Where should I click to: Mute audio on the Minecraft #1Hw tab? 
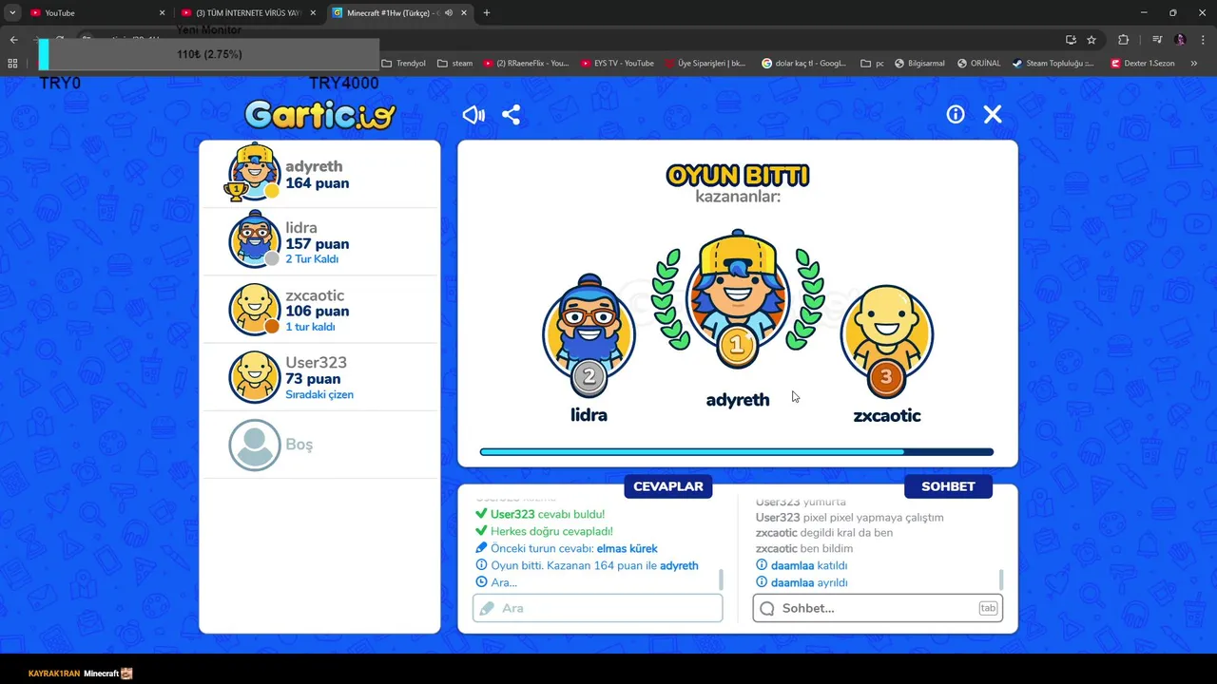(448, 13)
